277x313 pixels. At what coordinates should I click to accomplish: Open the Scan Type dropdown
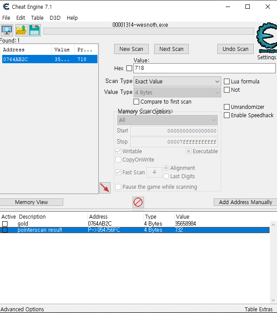(177, 82)
